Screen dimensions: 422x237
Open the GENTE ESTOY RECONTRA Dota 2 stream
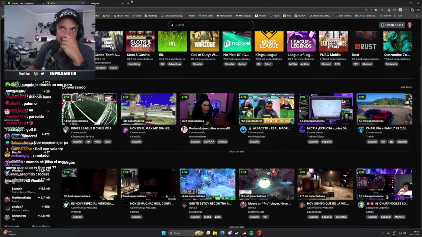pos(207,184)
